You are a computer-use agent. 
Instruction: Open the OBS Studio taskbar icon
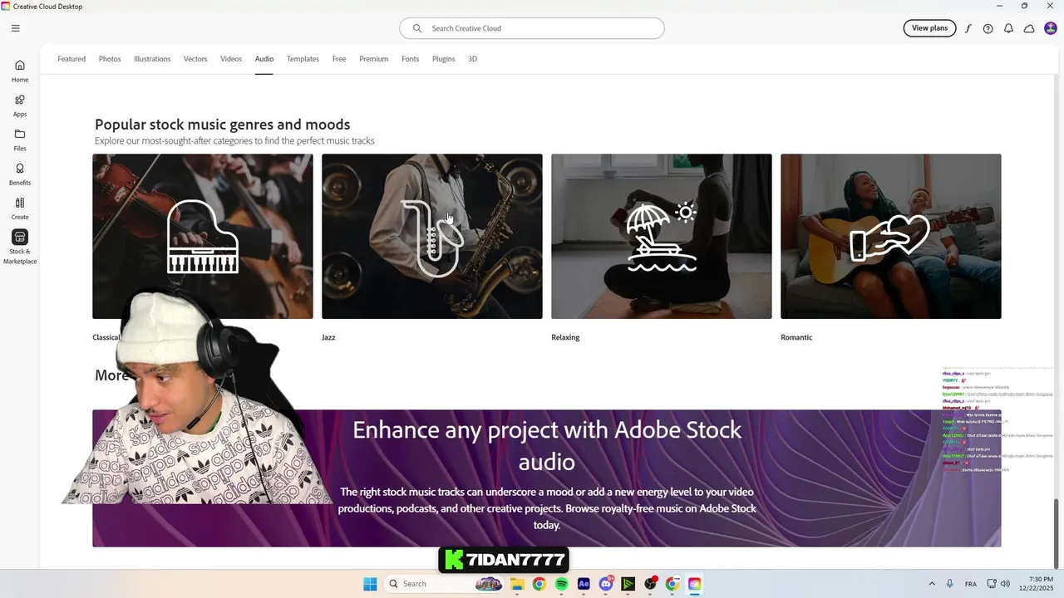click(650, 584)
